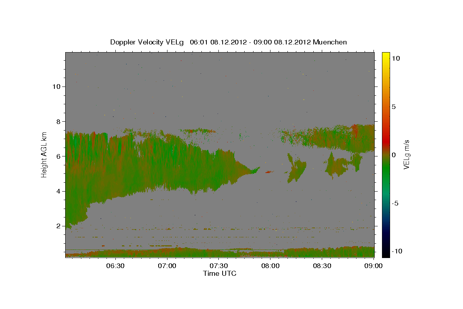463x309 pixels.
Task: Click the height axis label '8'
Action: (59, 121)
